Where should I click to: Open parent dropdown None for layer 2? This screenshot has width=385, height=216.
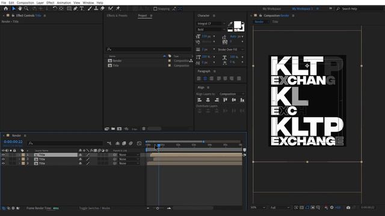click(x=129, y=159)
